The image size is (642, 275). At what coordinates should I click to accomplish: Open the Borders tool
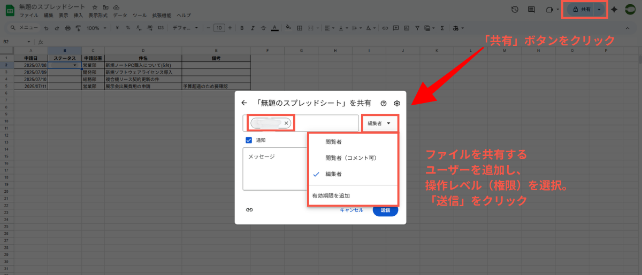pyautogui.click(x=300, y=28)
